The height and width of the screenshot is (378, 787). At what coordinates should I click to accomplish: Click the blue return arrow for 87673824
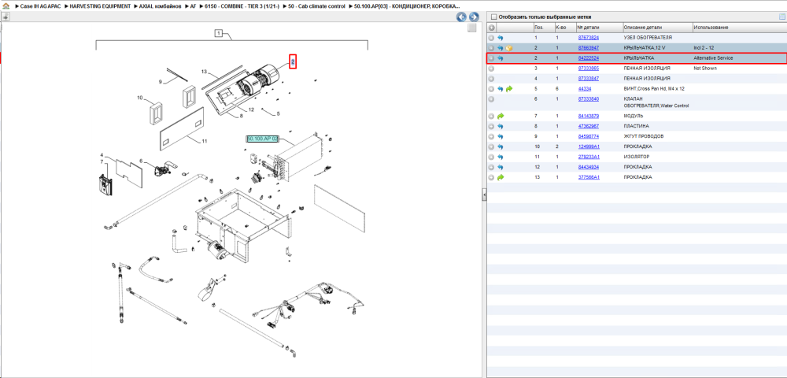pos(501,38)
